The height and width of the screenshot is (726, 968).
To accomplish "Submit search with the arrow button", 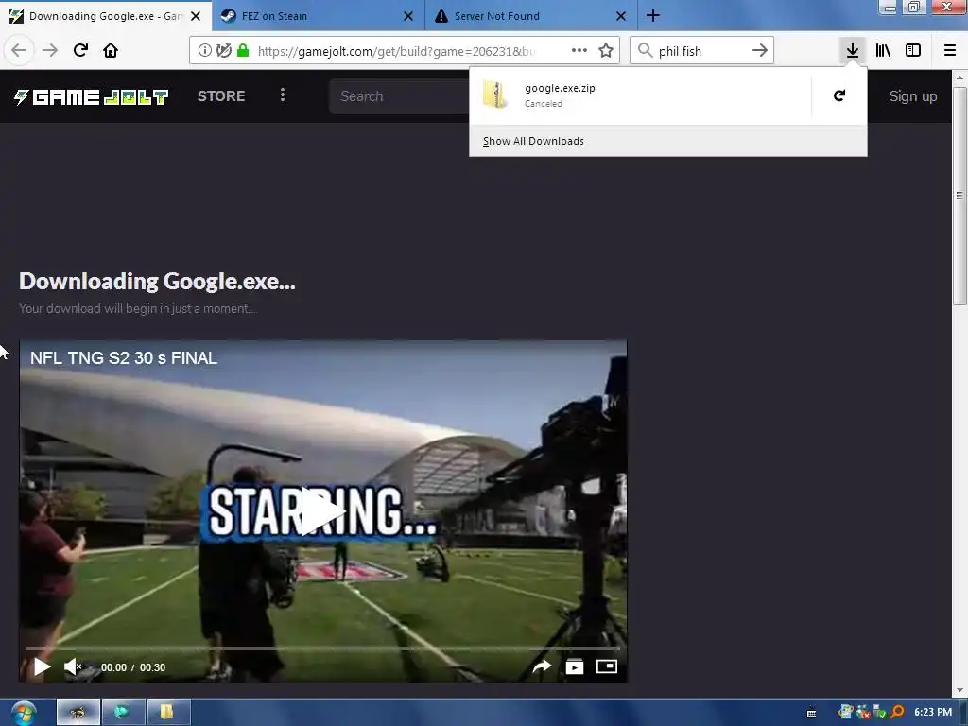I will 760,51.
